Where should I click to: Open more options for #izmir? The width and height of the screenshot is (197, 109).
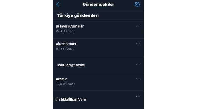pyautogui.click(x=138, y=79)
